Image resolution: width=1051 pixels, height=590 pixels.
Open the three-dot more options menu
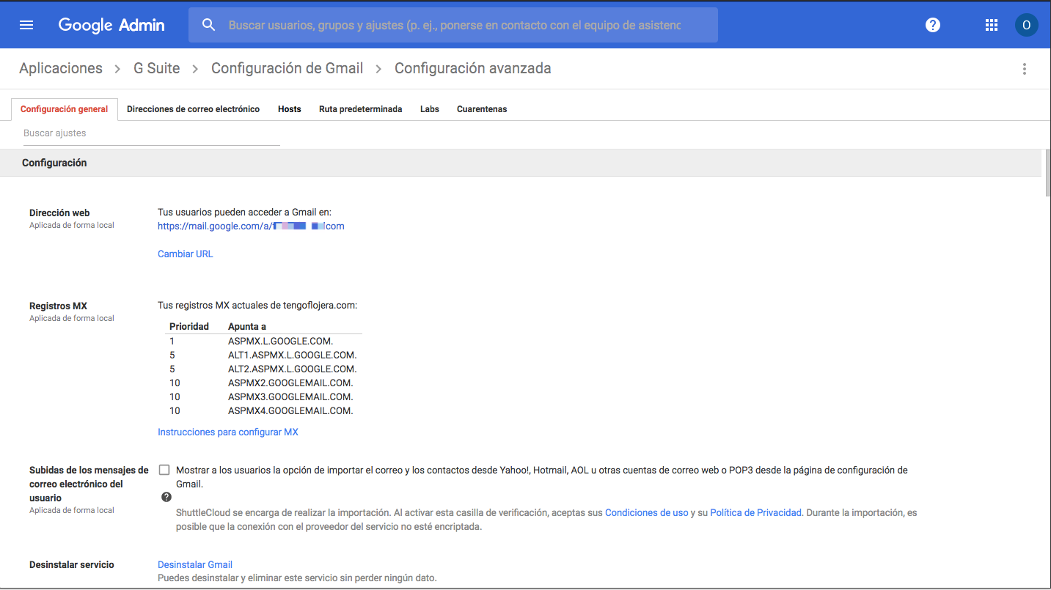tap(1025, 69)
